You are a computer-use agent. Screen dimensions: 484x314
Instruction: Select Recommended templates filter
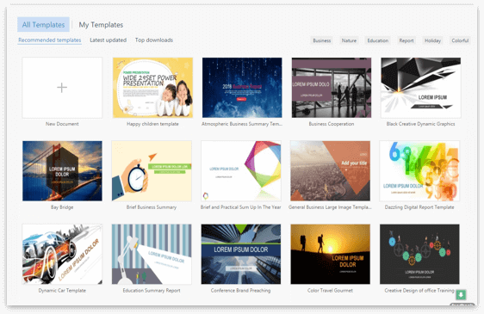coord(49,40)
